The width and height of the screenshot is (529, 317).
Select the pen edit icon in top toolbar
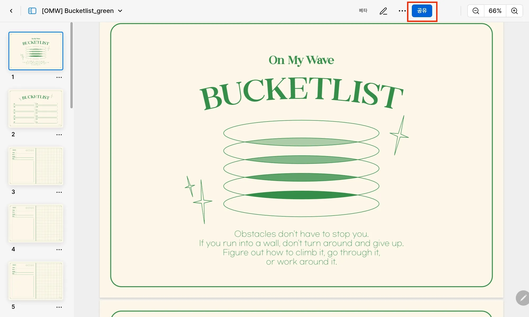pyautogui.click(x=383, y=11)
